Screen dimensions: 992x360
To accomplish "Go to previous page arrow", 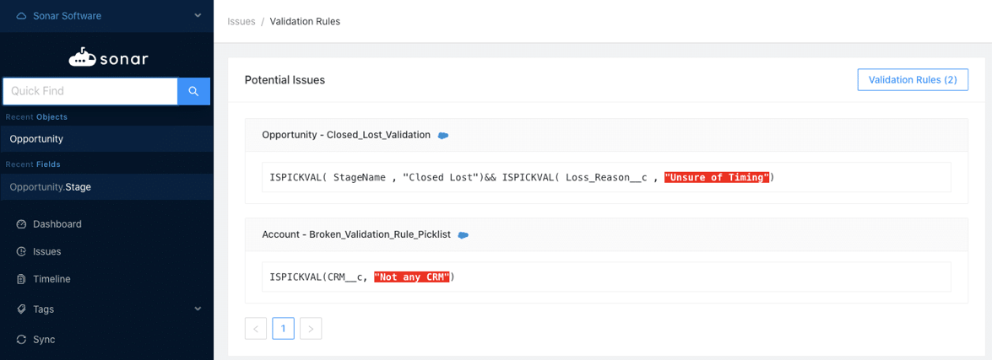I will point(256,329).
